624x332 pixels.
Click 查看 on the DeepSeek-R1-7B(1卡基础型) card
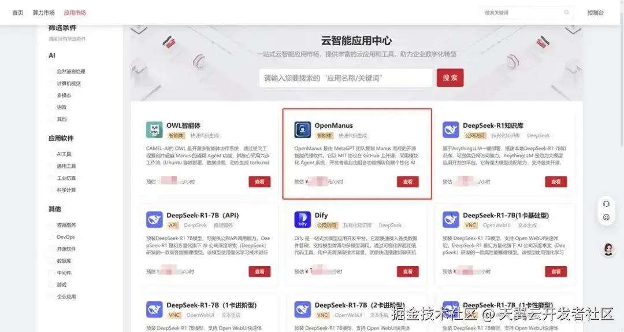pos(556,271)
